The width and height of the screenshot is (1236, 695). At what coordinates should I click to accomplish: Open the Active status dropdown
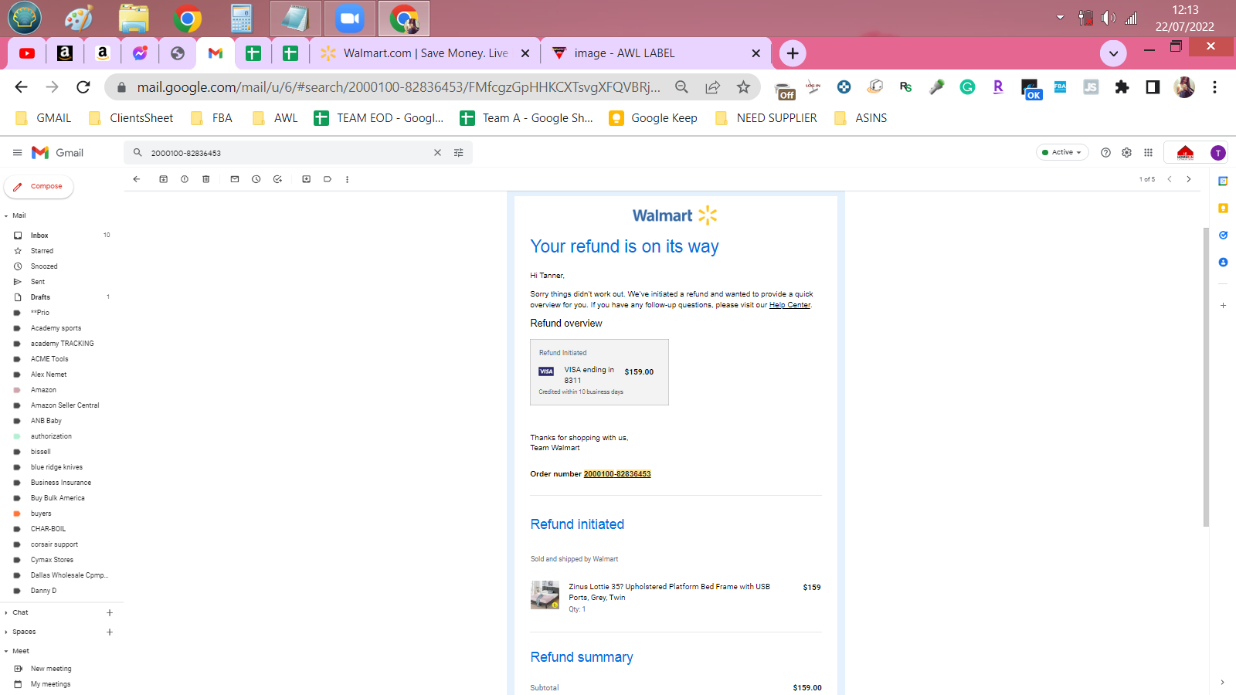coord(1062,152)
